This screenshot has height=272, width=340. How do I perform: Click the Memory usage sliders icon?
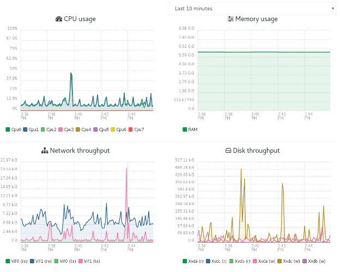(230, 19)
